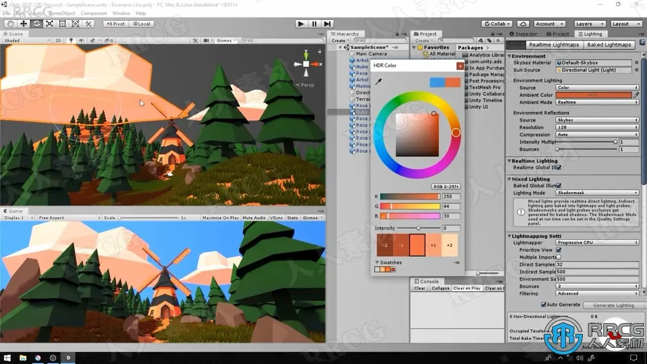Toggle Clear on Play in Console
Screen dimensions: 647x364
(x=467, y=288)
